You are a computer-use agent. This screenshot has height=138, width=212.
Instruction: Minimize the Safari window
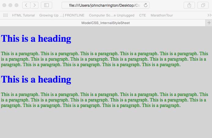pyautogui.click(x=10, y=5)
